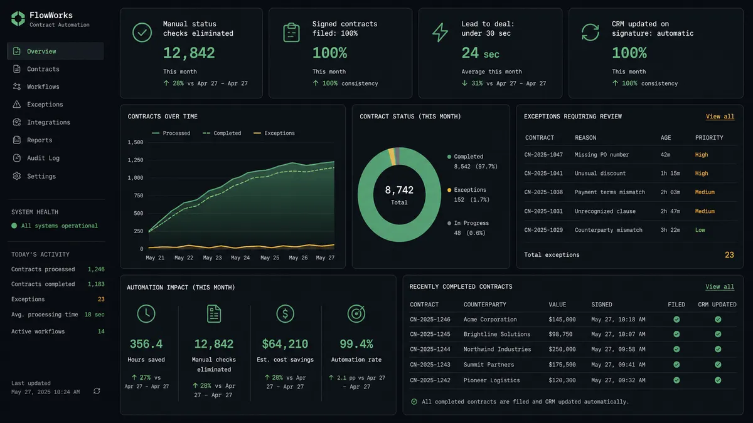Toggle the Exceptions series in chart legend
753x423 pixels.
274,133
